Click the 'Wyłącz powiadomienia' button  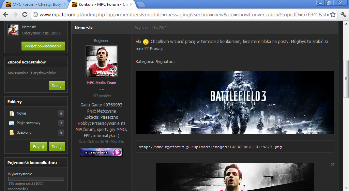tap(43, 46)
